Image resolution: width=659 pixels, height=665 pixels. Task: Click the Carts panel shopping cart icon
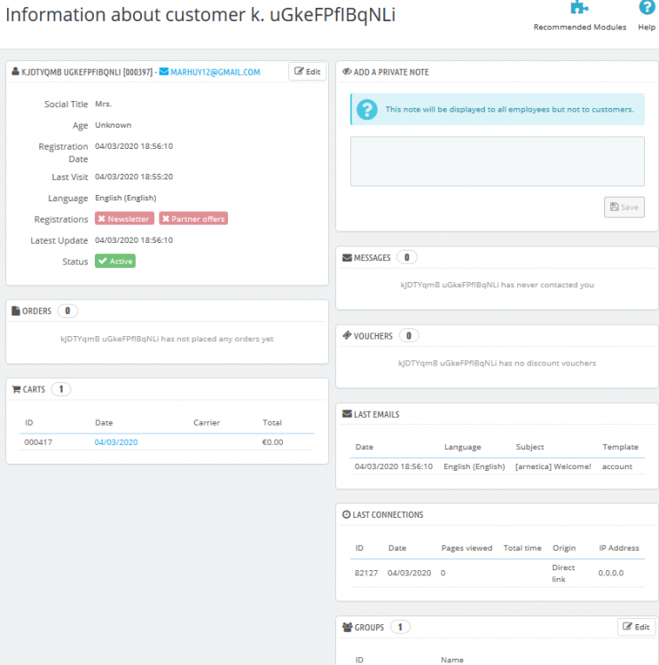(x=16, y=389)
